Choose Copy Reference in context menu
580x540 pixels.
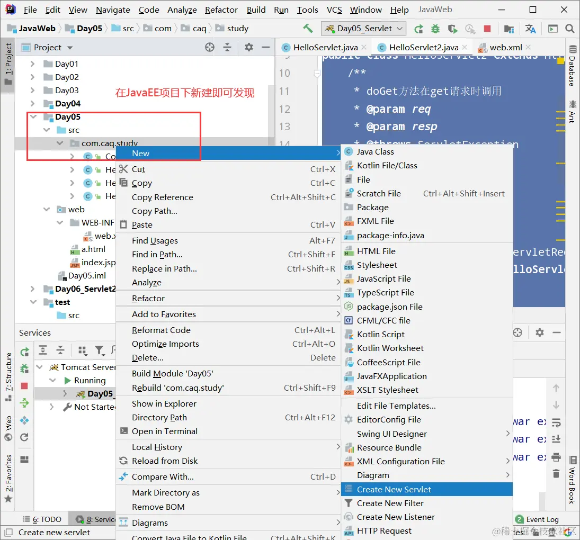tap(228, 197)
